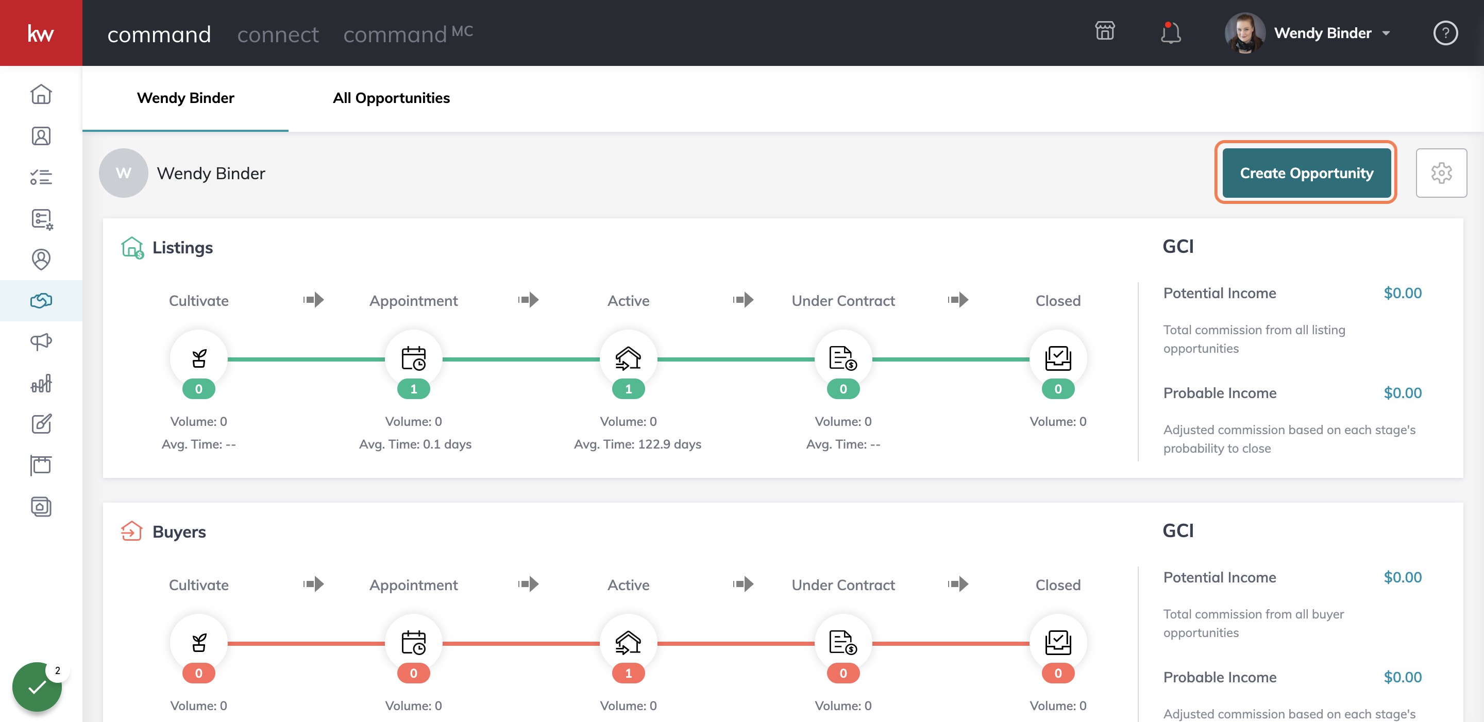Click the Listings Appointment count badge 1
This screenshot has height=722, width=1484.
coord(413,389)
